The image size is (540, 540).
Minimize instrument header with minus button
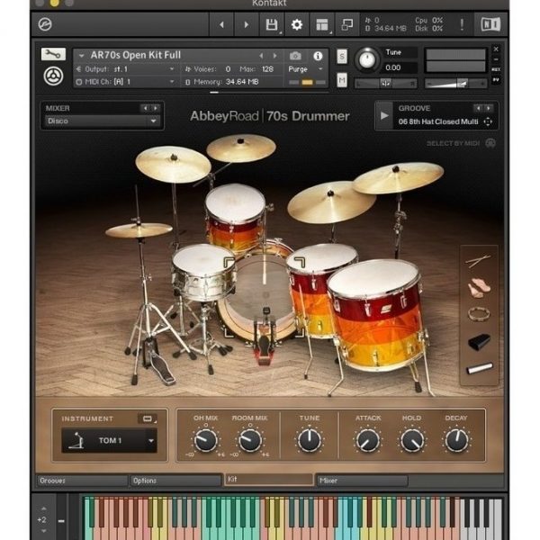tap(496, 59)
